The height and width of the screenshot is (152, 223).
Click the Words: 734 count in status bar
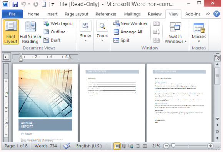coord(46,146)
